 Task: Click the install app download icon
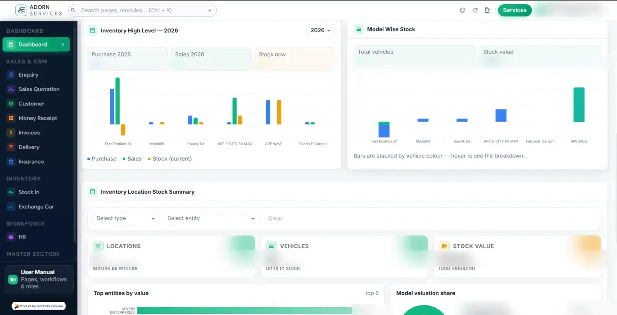click(487, 10)
